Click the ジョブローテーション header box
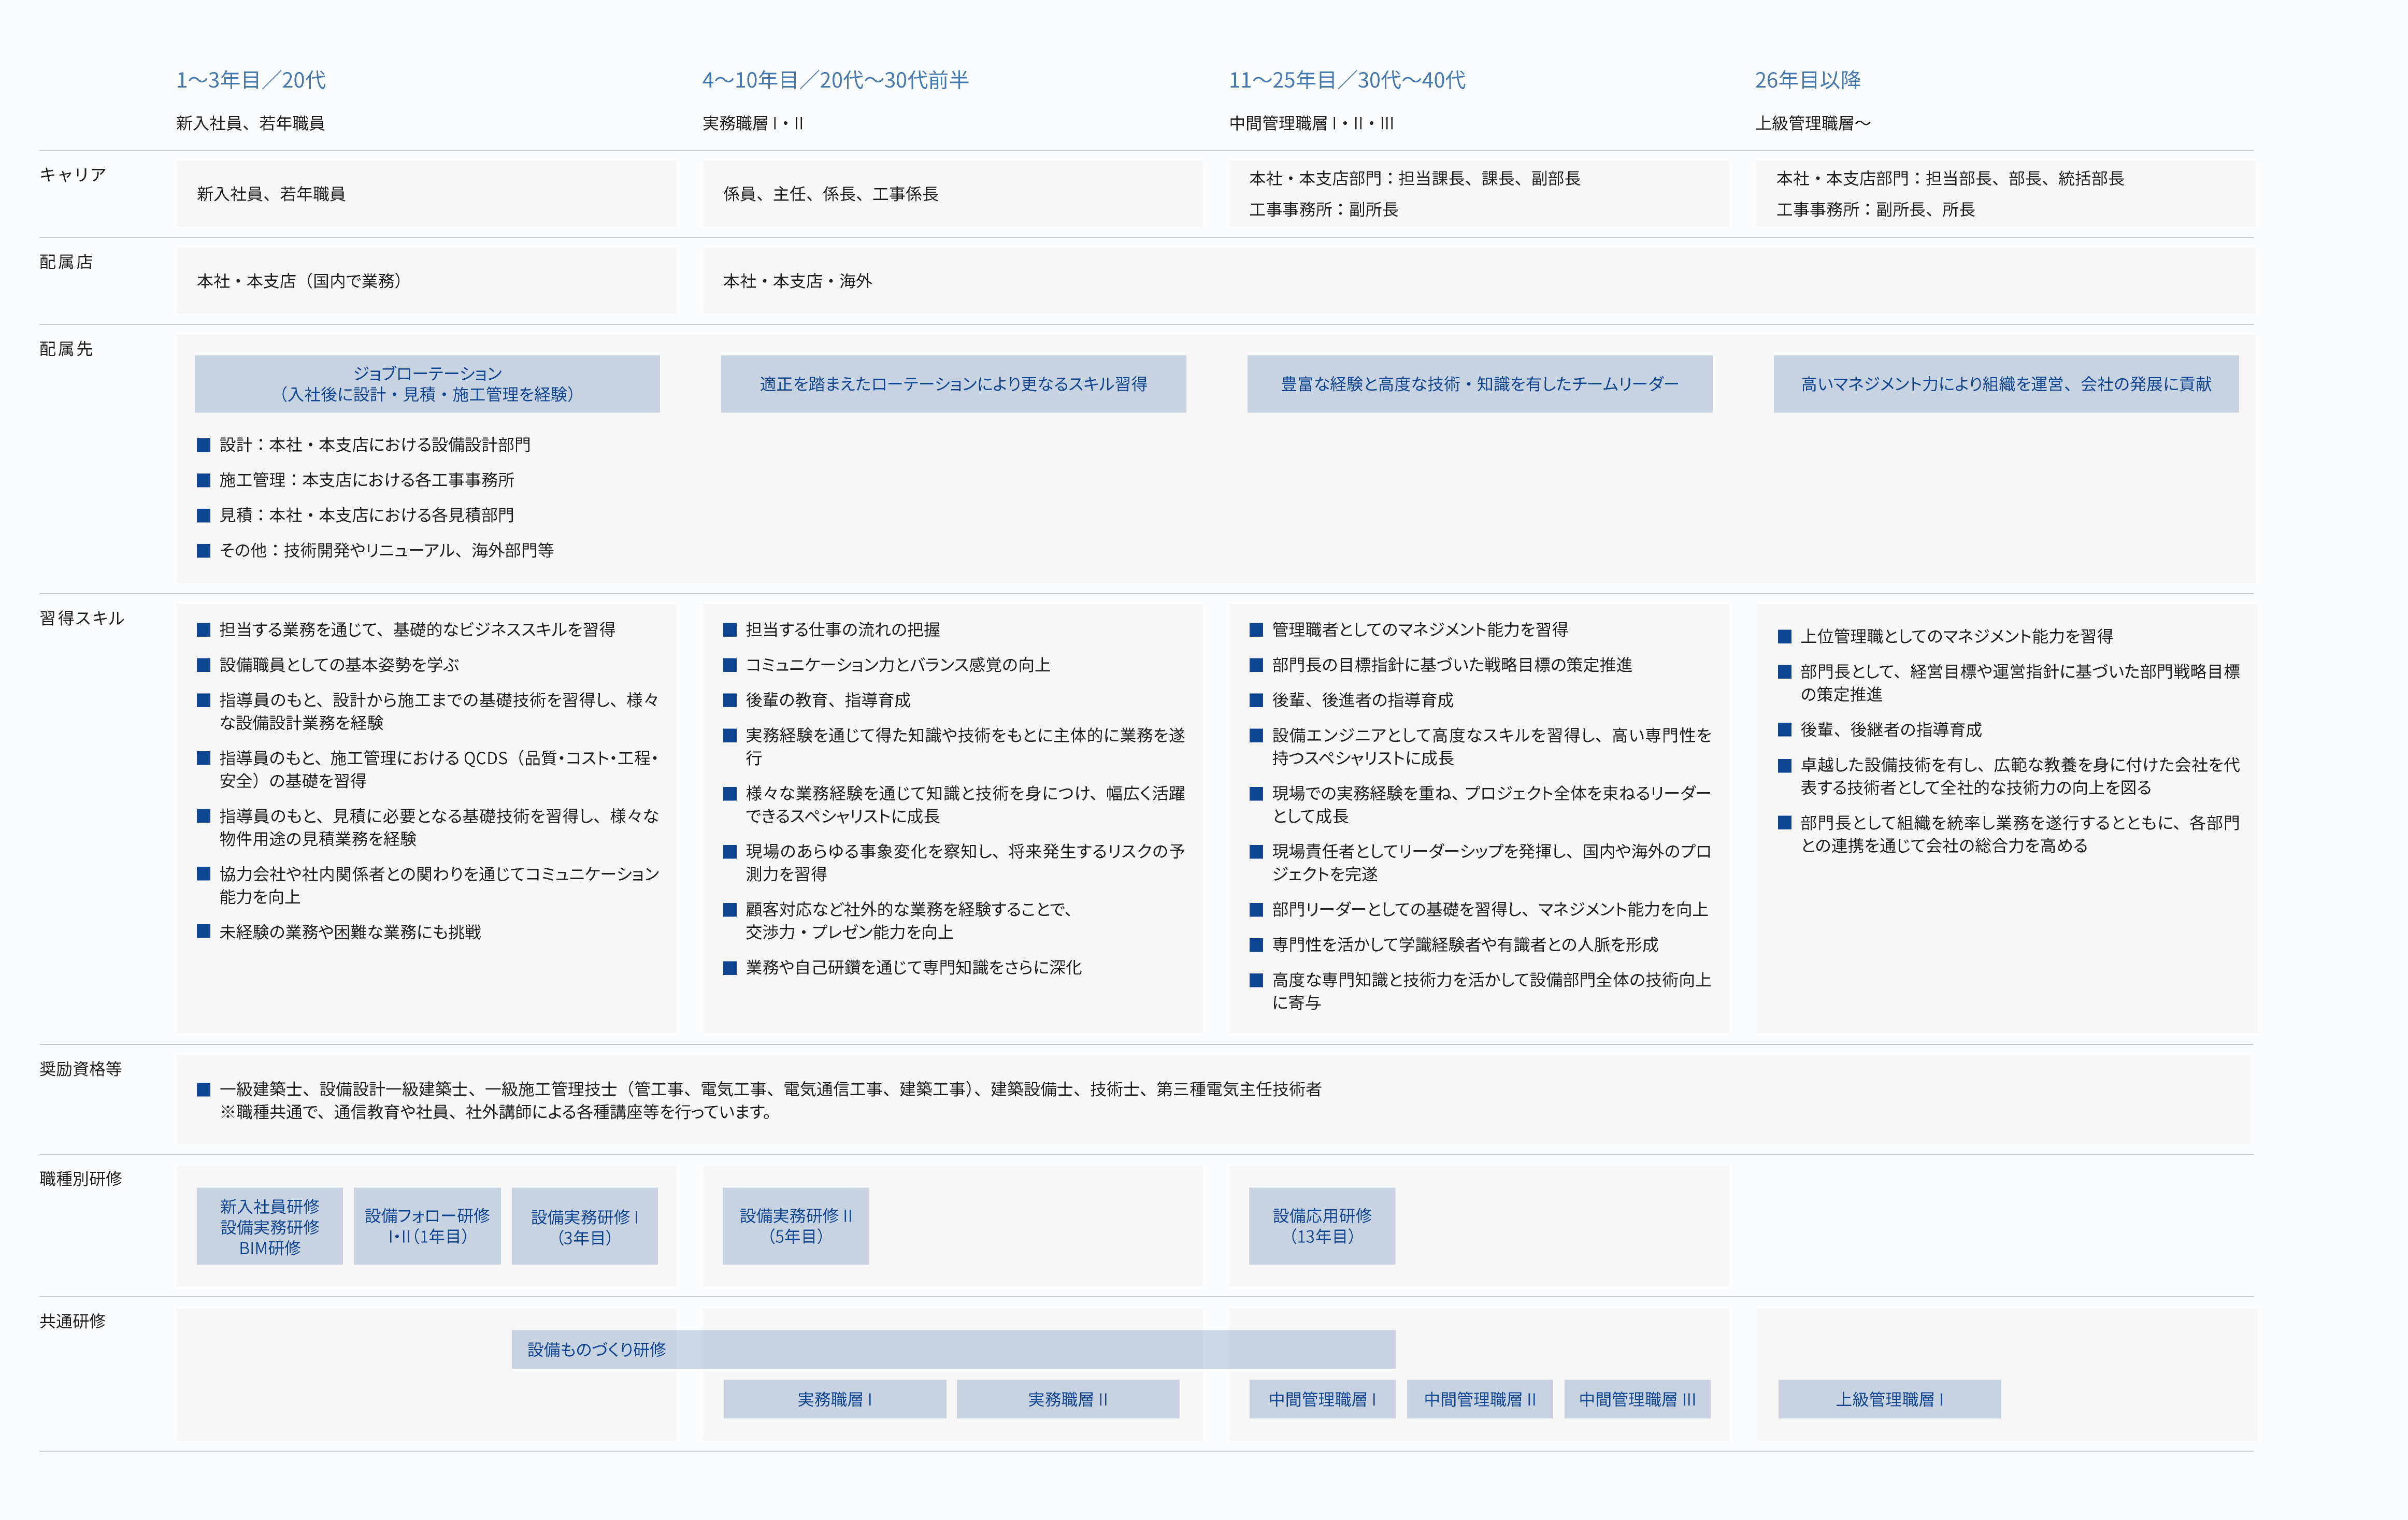2408x1520 pixels. point(427,384)
